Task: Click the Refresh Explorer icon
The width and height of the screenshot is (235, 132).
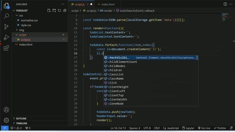Action: coord(59,11)
